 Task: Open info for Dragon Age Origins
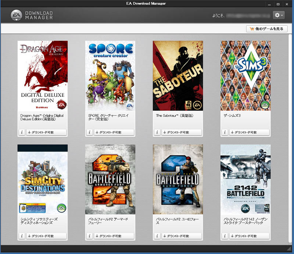(22, 132)
